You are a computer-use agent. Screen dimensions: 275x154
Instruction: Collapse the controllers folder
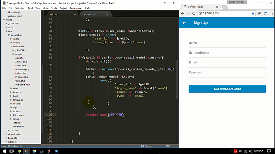point(11,47)
